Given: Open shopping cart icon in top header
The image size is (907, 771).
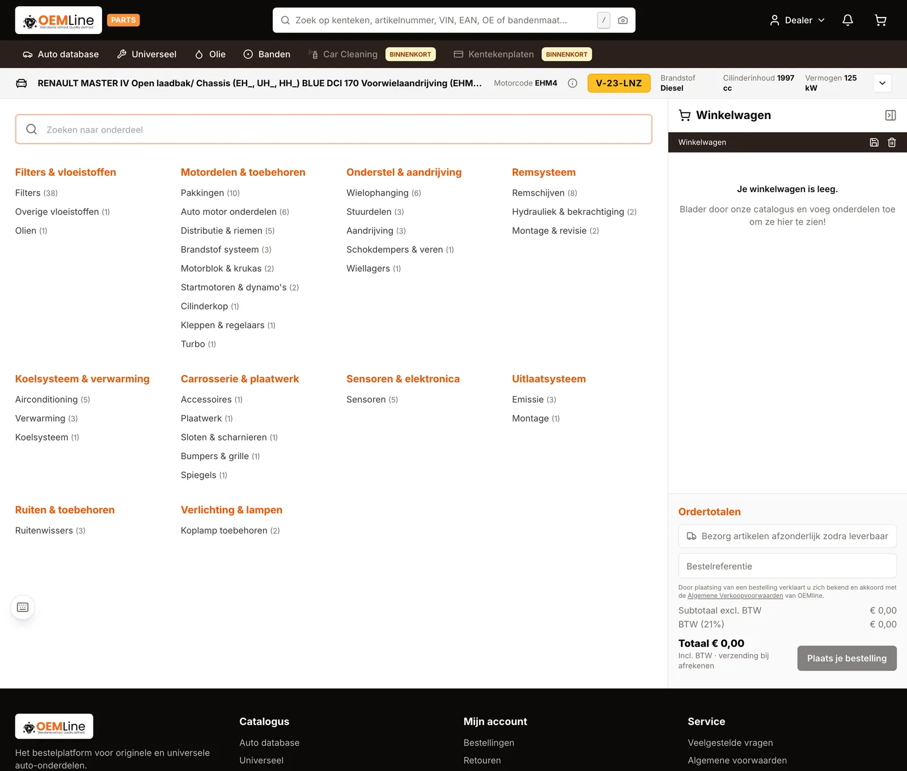Looking at the screenshot, I should 880,20.
